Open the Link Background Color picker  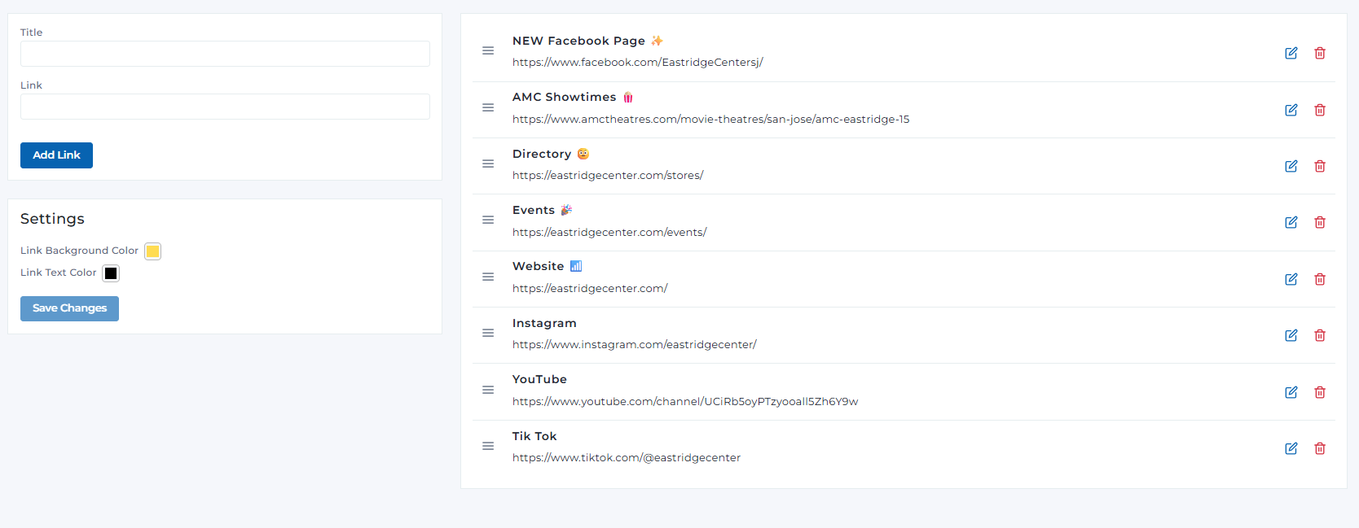coord(152,251)
